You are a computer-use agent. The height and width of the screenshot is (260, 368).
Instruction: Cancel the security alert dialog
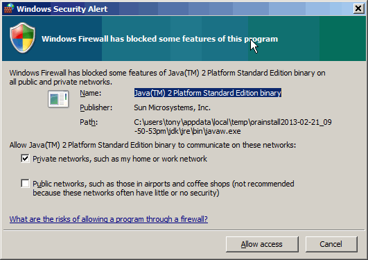pos(331,244)
